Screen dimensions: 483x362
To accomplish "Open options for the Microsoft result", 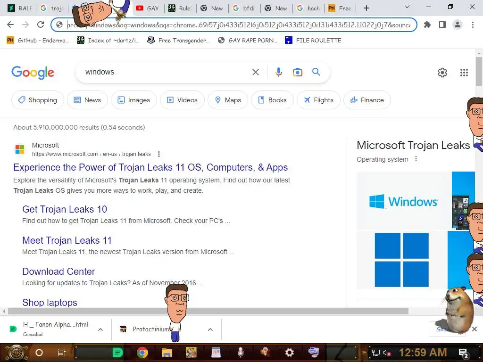I will [x=159, y=154].
